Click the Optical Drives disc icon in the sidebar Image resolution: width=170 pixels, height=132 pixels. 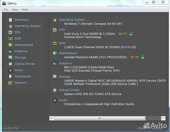coord(10,64)
